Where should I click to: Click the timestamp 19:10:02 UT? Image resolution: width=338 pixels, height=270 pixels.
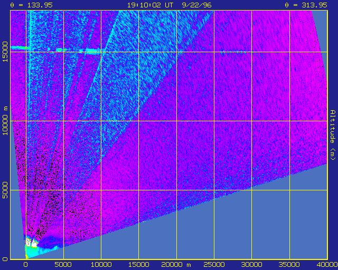(x=150, y=5)
